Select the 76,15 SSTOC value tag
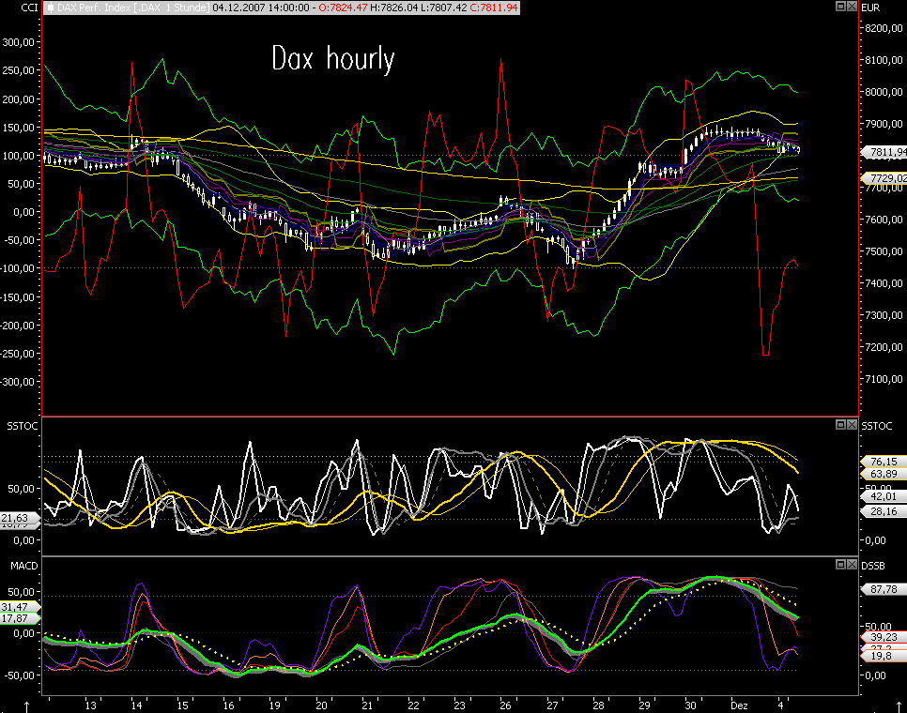The height and width of the screenshot is (713, 907). click(883, 462)
